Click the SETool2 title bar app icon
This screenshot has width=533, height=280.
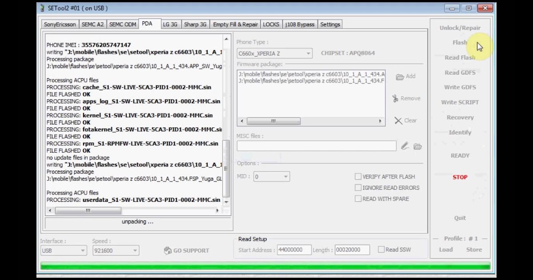pos(43,8)
